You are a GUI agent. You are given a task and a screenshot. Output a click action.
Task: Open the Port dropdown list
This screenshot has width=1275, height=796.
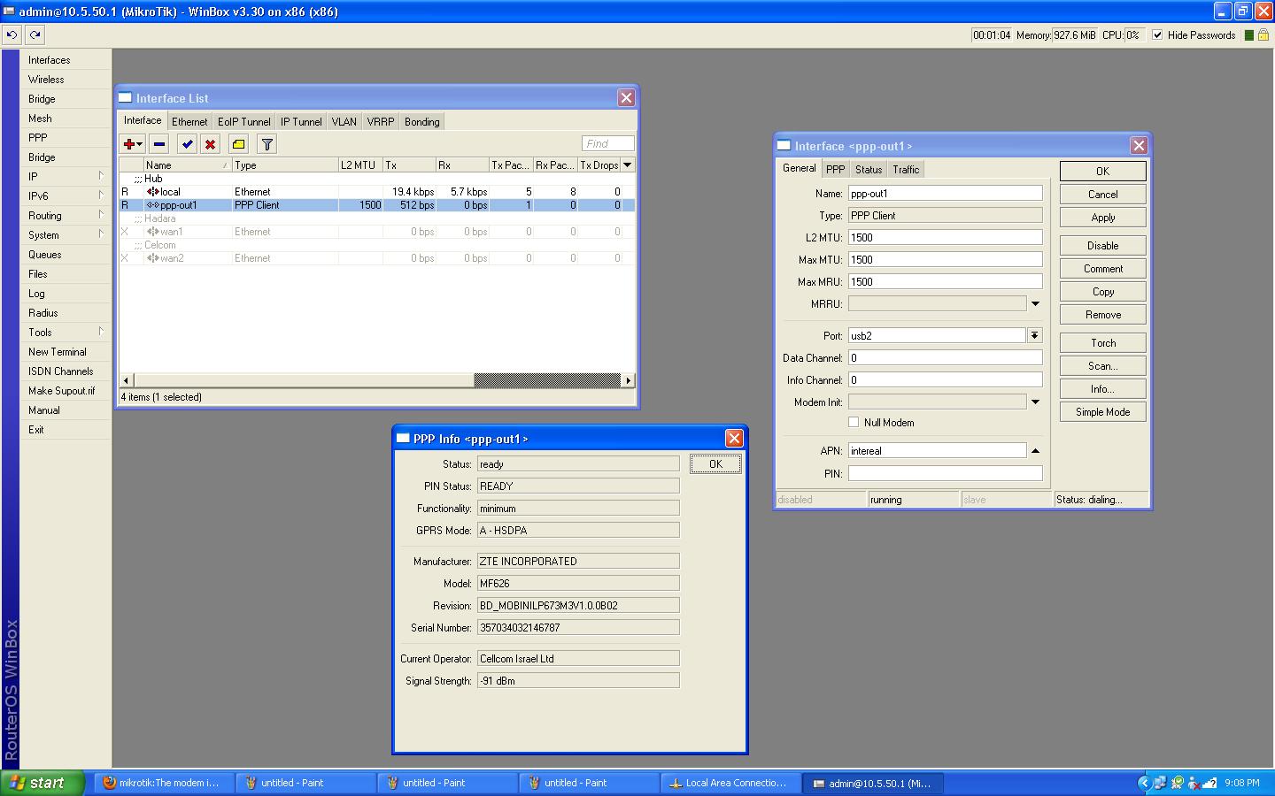(x=1034, y=336)
